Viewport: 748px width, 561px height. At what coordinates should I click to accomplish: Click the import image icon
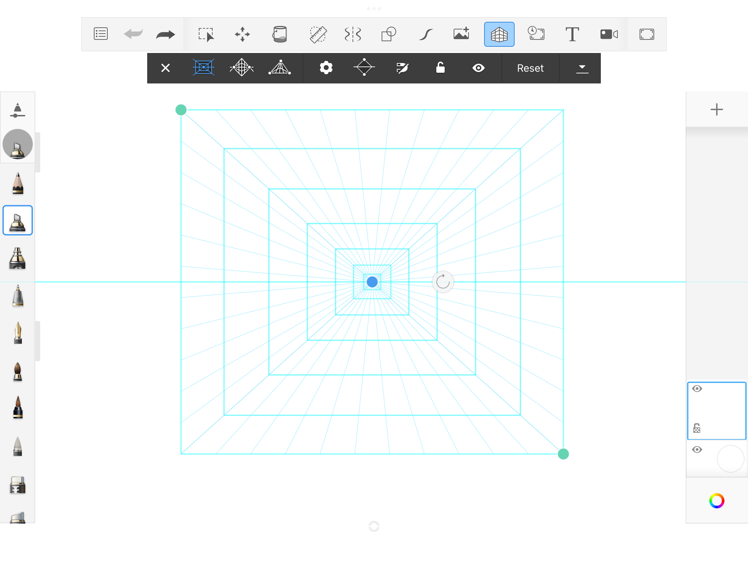(x=461, y=34)
